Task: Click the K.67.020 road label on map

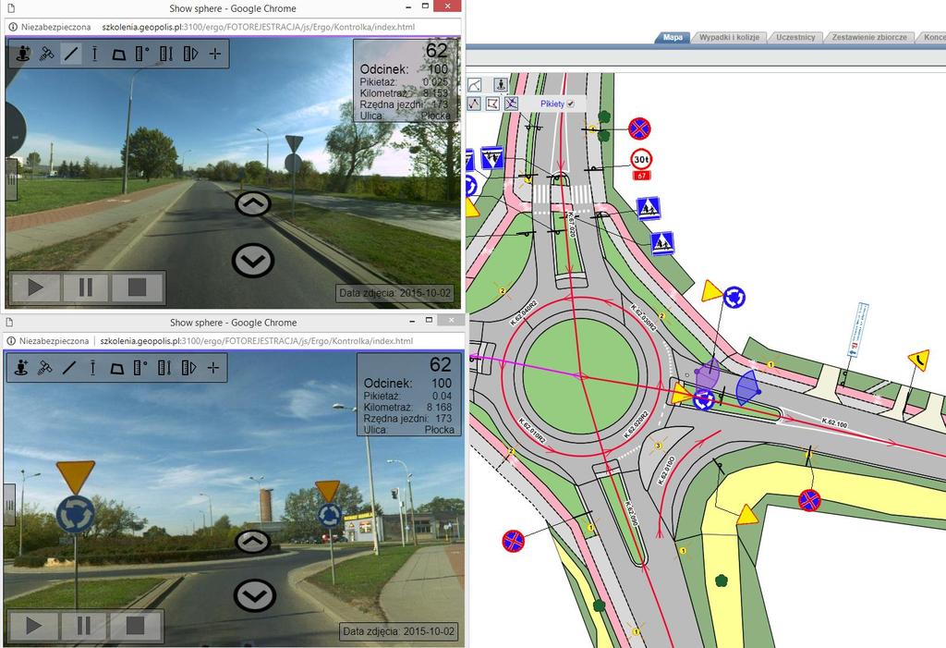Action: coord(572,224)
